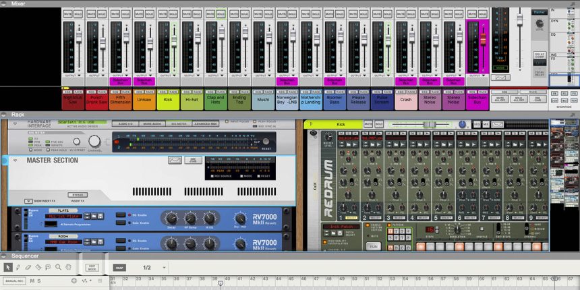
Task: Select the Eraser tool in the sequencer
Action: (28, 268)
